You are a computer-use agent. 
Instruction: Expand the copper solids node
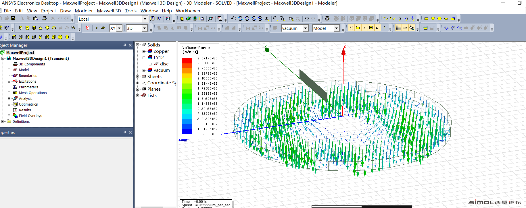pos(144,51)
